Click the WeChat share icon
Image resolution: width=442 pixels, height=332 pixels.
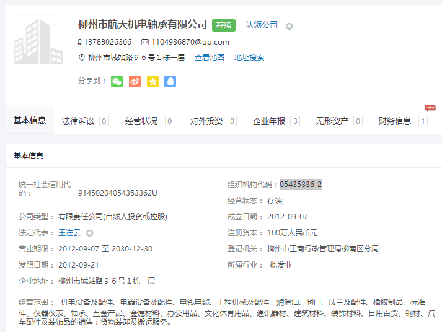[117, 81]
